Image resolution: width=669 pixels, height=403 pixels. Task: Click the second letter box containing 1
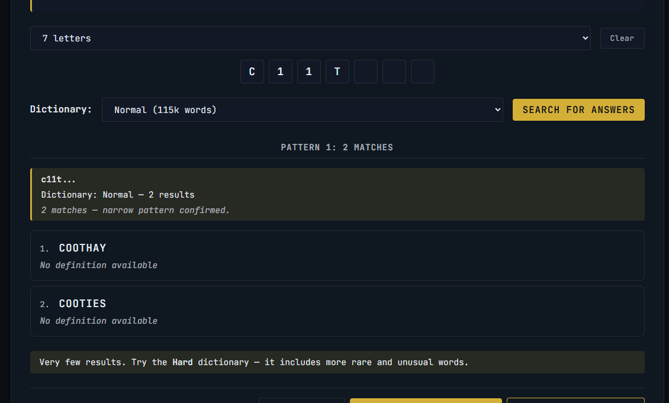click(x=281, y=72)
